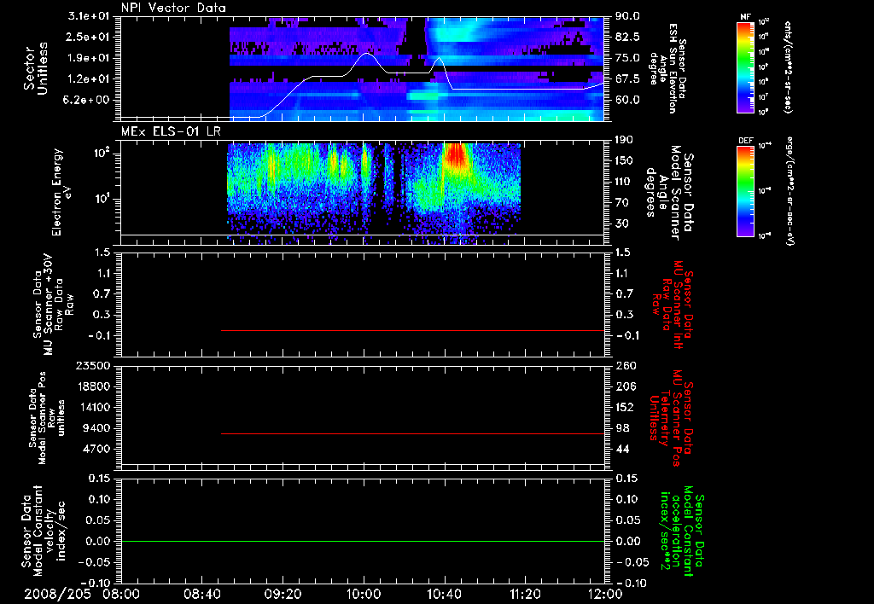Click the '18800' scanner position tick label
The image size is (874, 604).
tap(93, 386)
